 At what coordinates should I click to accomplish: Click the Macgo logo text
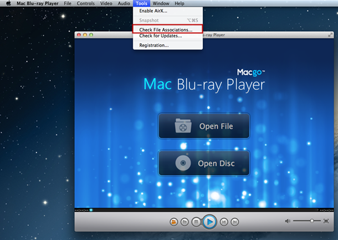[251, 73]
